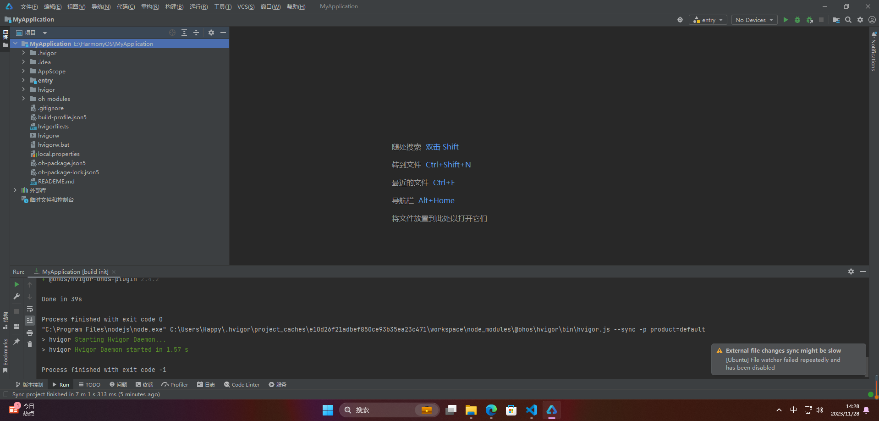Click the grey stop button in top toolbar
The width and height of the screenshot is (879, 421).
tap(821, 20)
